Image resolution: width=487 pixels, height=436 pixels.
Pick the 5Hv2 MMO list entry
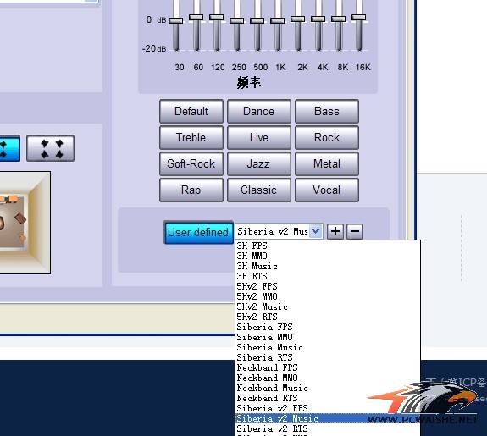(328, 296)
